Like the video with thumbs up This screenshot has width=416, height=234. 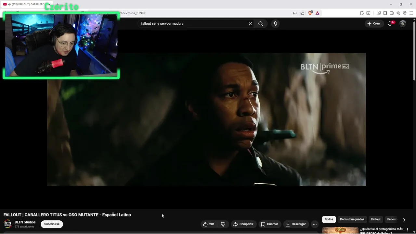[209, 224]
